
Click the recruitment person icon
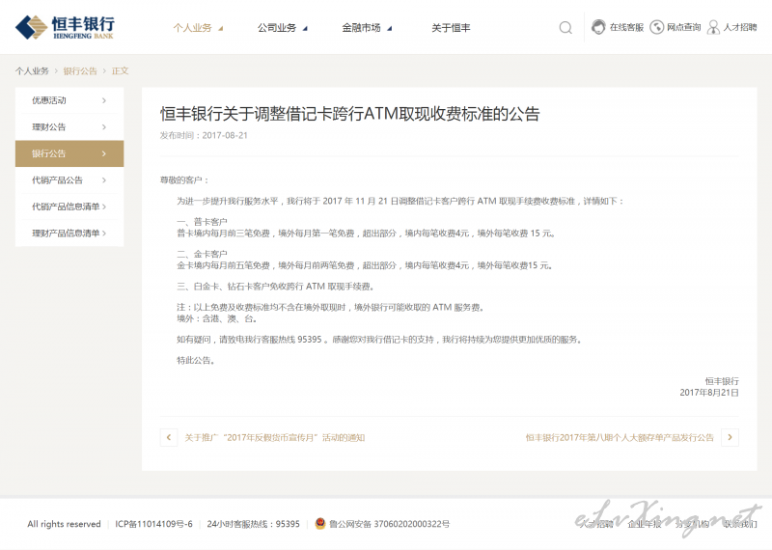click(713, 27)
